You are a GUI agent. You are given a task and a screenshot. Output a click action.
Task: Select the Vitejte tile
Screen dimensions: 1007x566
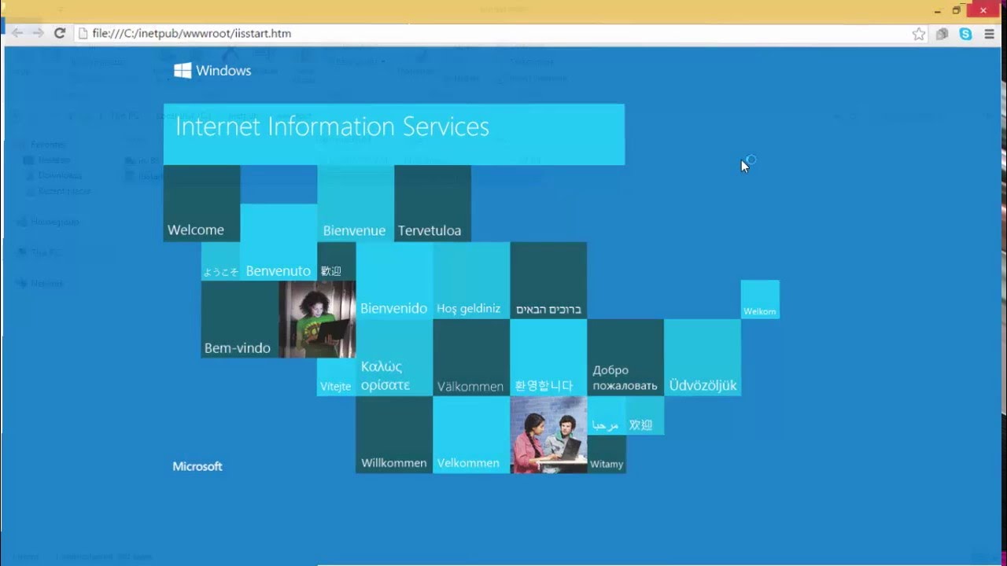click(336, 377)
